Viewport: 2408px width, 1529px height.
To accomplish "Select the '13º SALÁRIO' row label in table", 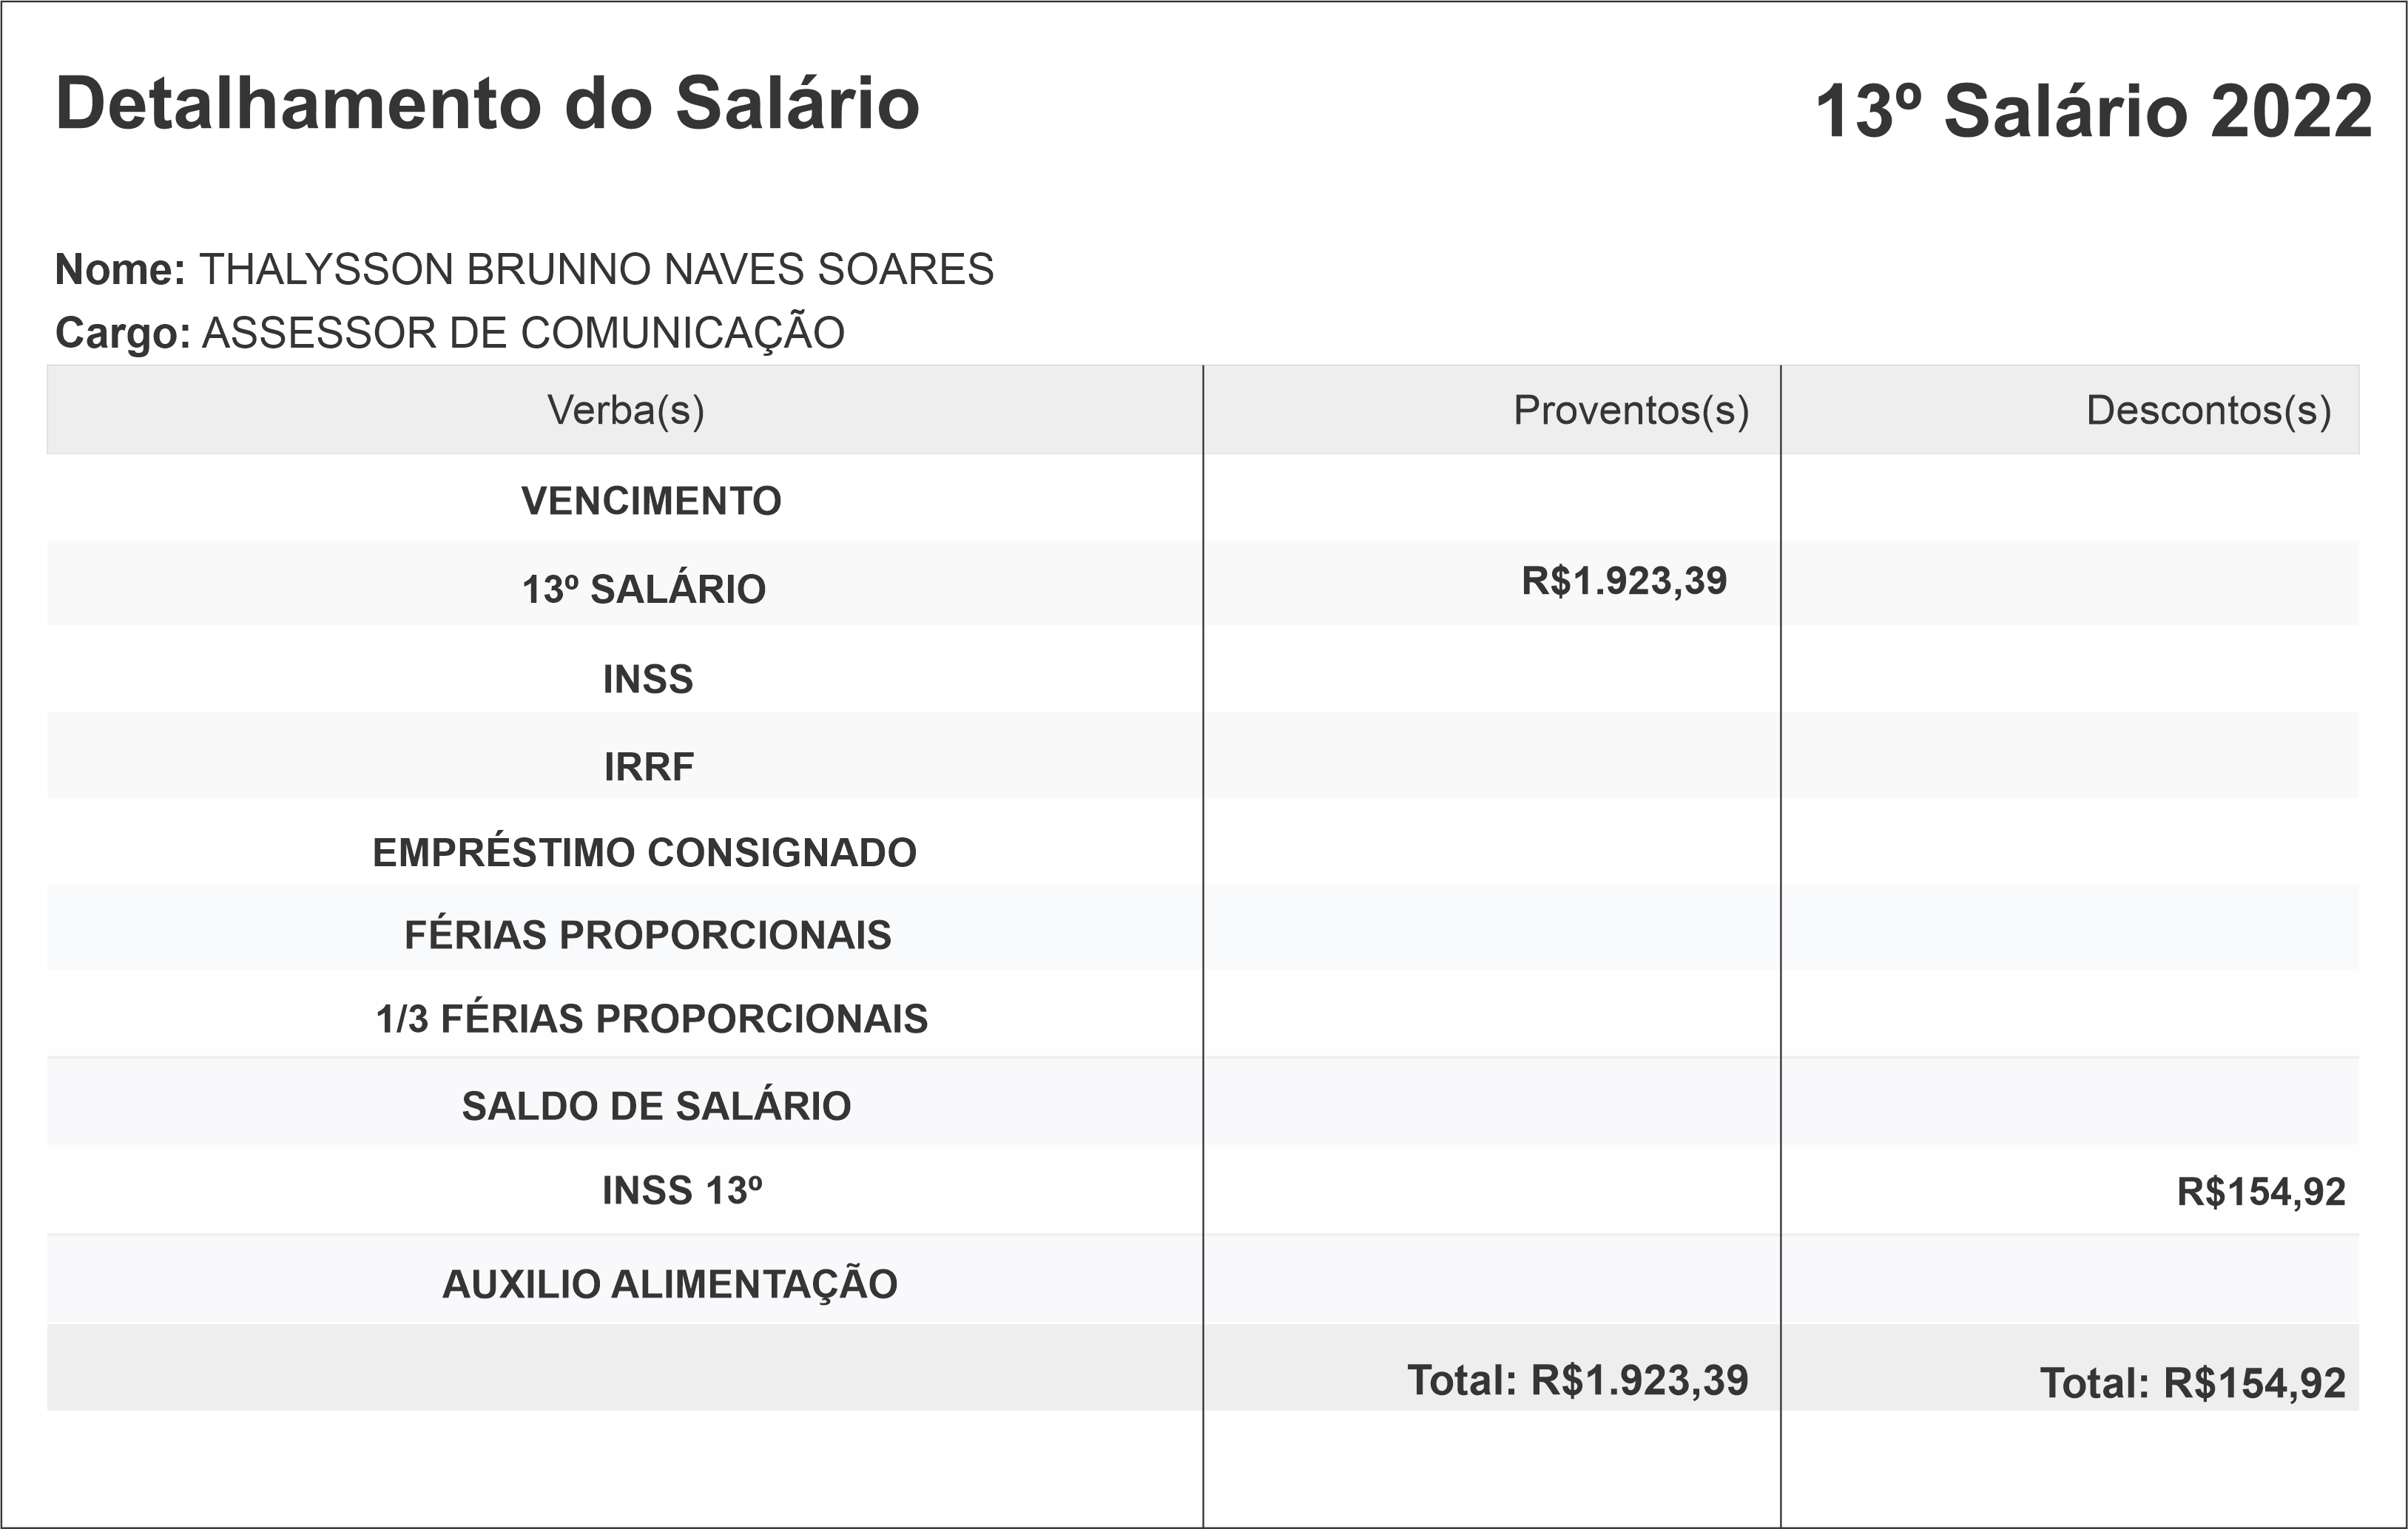I will pyautogui.click(x=644, y=590).
